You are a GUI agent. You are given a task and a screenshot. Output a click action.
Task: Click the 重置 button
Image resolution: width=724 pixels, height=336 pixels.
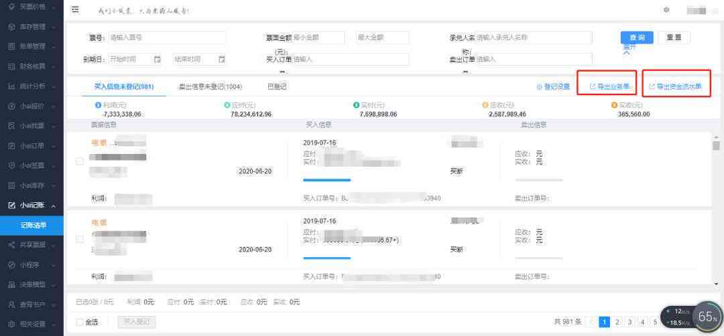(x=674, y=37)
